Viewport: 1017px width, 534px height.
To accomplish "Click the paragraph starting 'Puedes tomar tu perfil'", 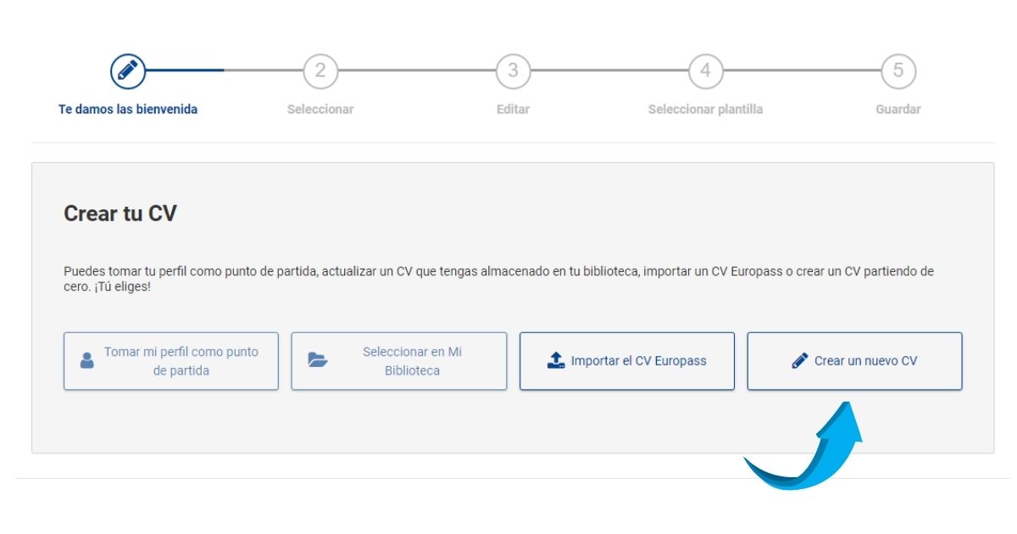I will click(x=499, y=279).
